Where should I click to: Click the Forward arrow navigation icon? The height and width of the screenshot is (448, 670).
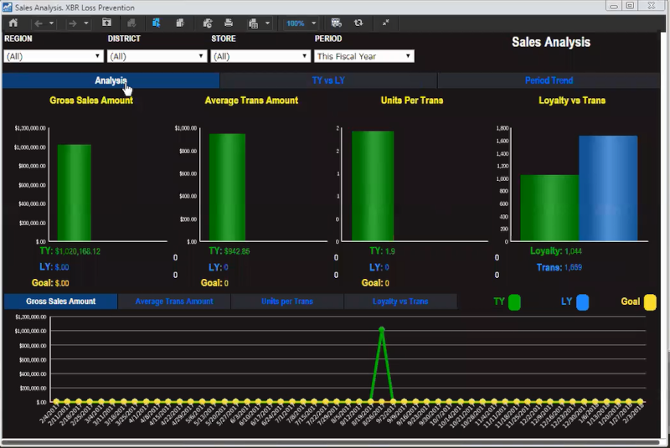73,23
